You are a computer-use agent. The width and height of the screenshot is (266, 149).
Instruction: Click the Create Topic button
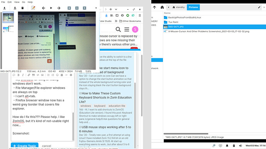[25, 146]
